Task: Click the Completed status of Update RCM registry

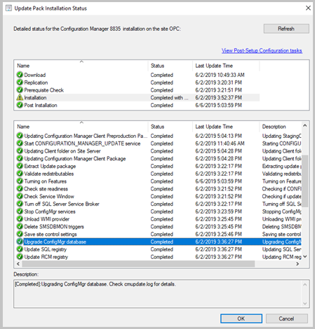Action: pyautogui.click(x=162, y=257)
